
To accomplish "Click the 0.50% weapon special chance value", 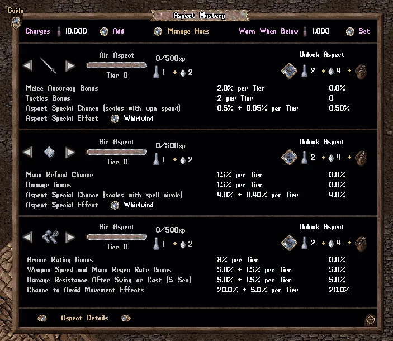I will tap(339, 108).
